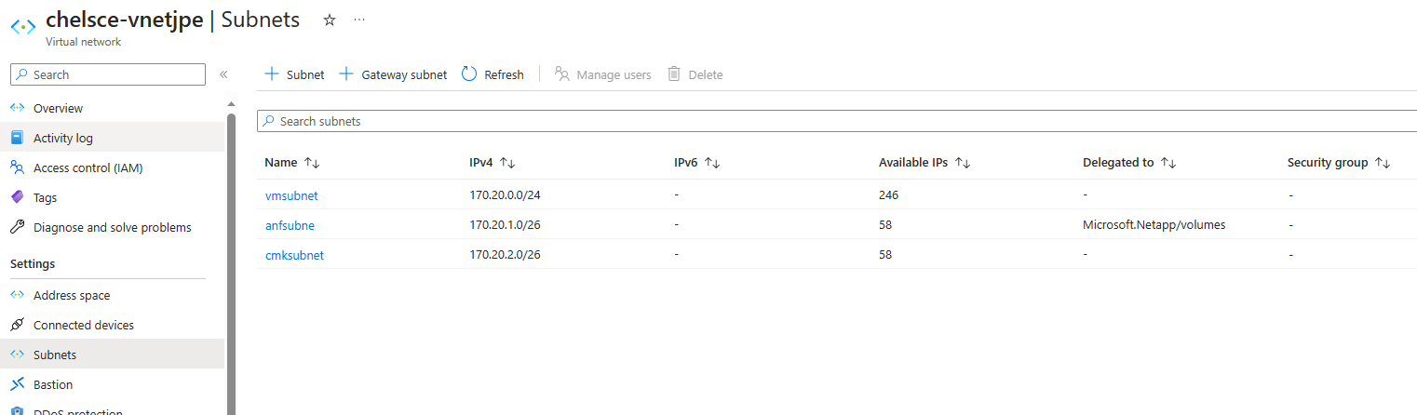Favorite the page with the star icon
This screenshot has width=1417, height=415.
pos(329,20)
